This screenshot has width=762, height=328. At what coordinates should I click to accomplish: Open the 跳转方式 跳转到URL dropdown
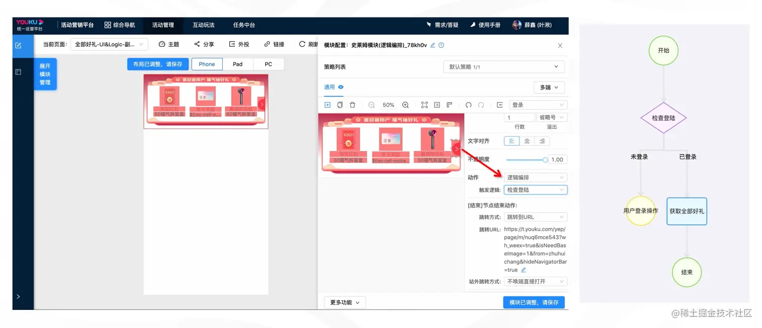(535, 217)
